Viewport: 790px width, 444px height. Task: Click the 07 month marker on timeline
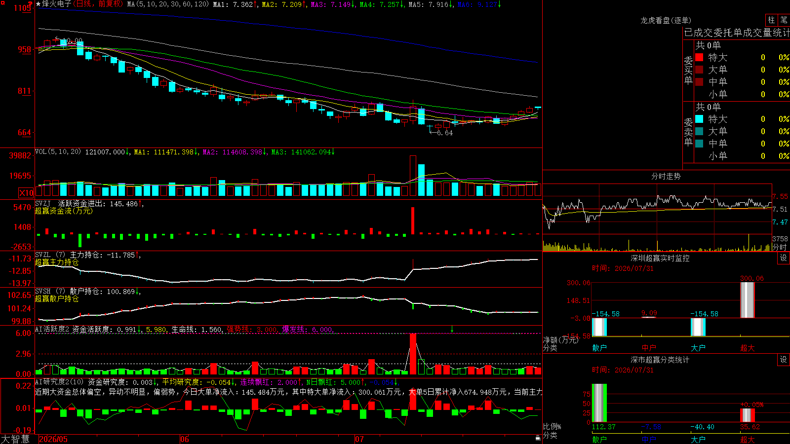coord(359,439)
